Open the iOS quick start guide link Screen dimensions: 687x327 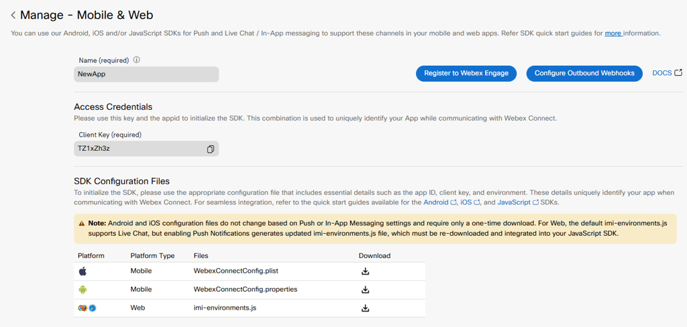tap(470, 202)
